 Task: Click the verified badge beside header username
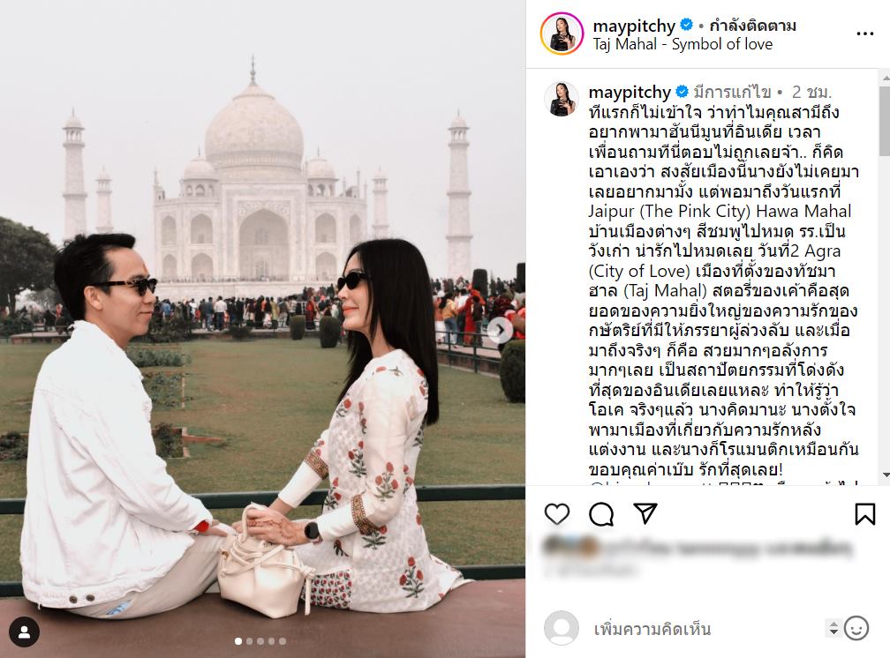686,25
